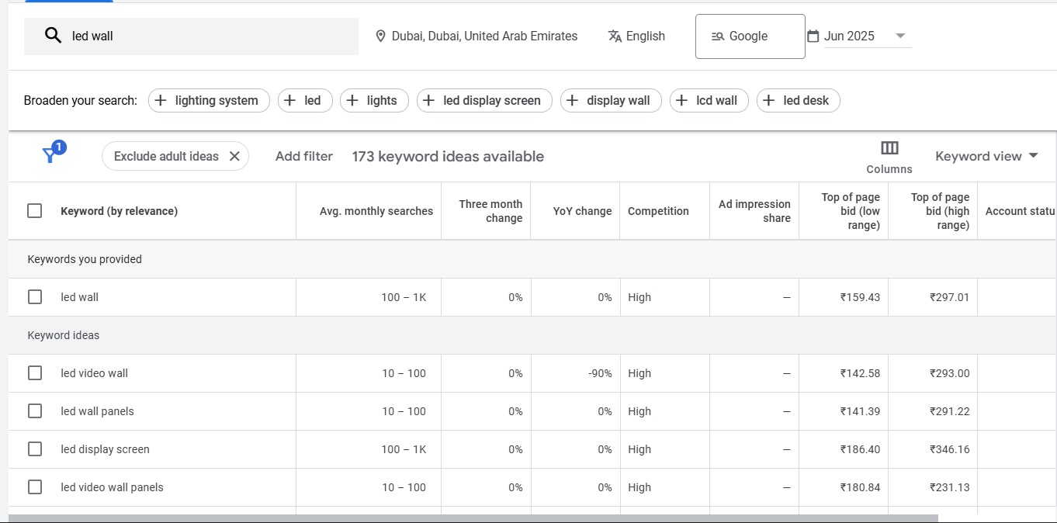Click the search networks icon beside Google
Viewport: 1057px width, 523px height.
[x=718, y=36]
